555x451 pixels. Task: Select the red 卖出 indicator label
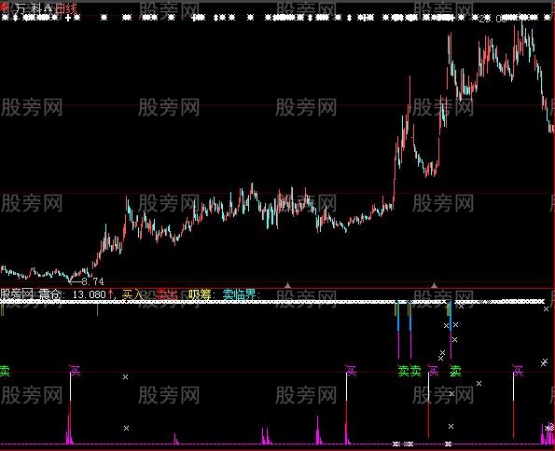click(167, 294)
